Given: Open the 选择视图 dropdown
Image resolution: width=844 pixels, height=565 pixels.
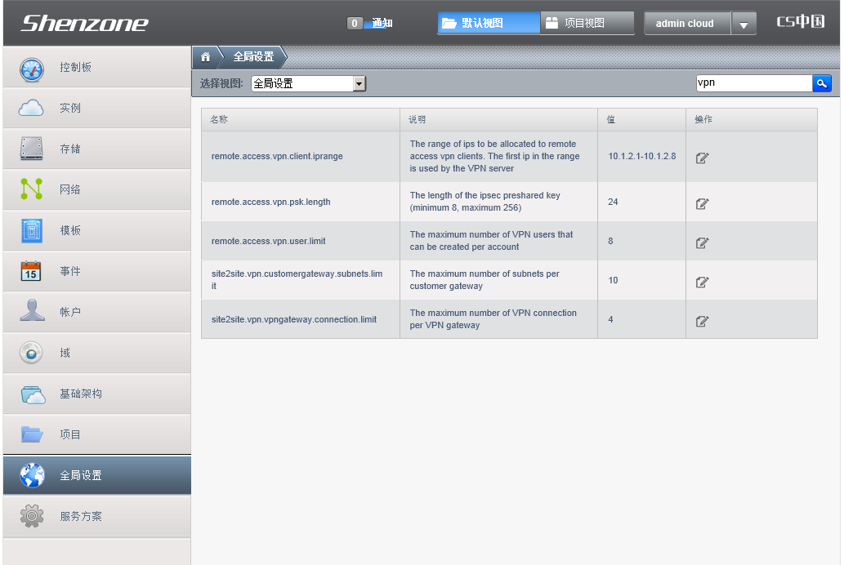Looking at the screenshot, I should (x=358, y=83).
